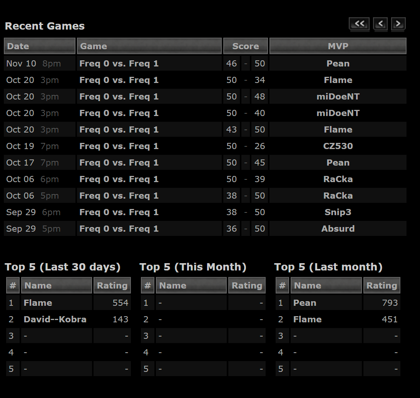Open David--Kobra in the Top 5 list
This screenshot has height=398, width=420.
tap(55, 319)
